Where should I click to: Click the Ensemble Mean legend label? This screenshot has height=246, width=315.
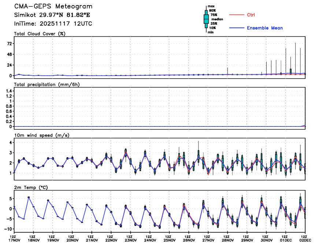265,28
